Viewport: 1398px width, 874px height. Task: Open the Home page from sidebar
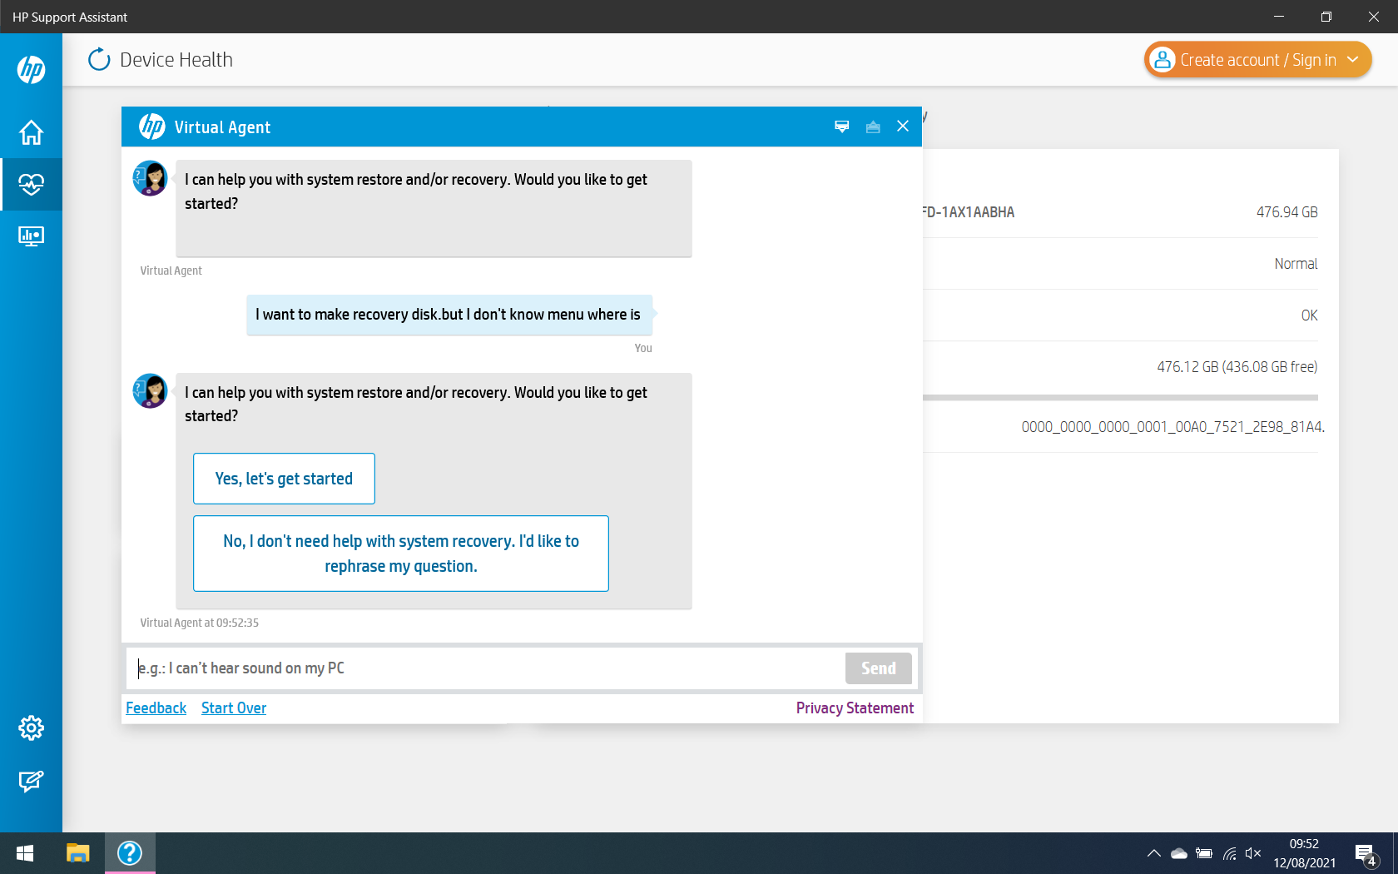coord(31,132)
